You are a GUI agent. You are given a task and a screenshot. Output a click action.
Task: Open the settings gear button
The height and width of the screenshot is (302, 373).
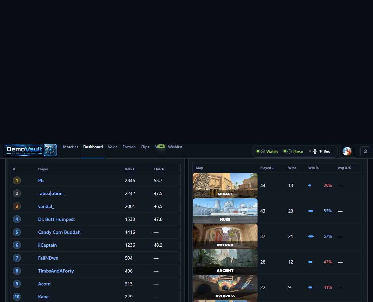tap(365, 151)
